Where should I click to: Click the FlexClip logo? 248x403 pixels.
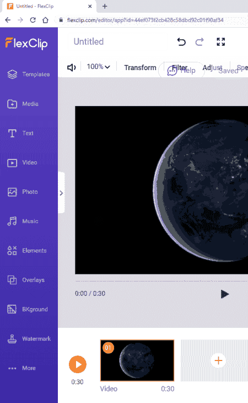[x=26, y=43]
